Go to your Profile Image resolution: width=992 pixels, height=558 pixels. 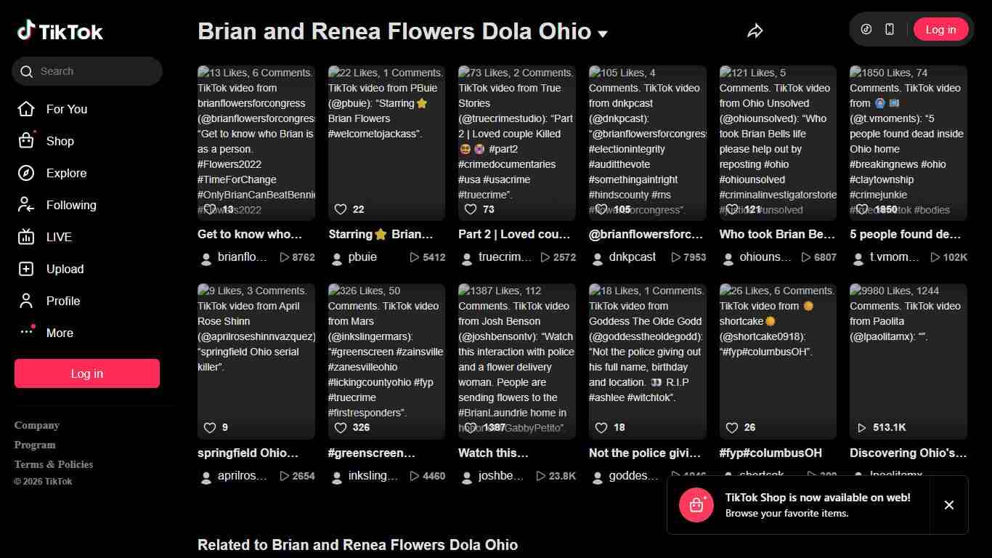pyautogui.click(x=63, y=301)
